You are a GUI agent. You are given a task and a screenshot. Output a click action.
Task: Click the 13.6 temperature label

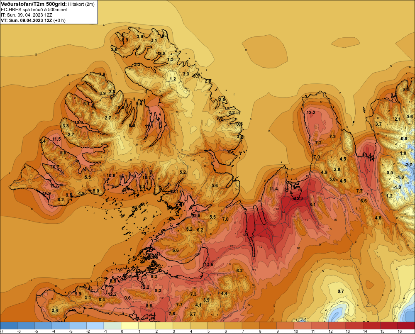[209, 264]
